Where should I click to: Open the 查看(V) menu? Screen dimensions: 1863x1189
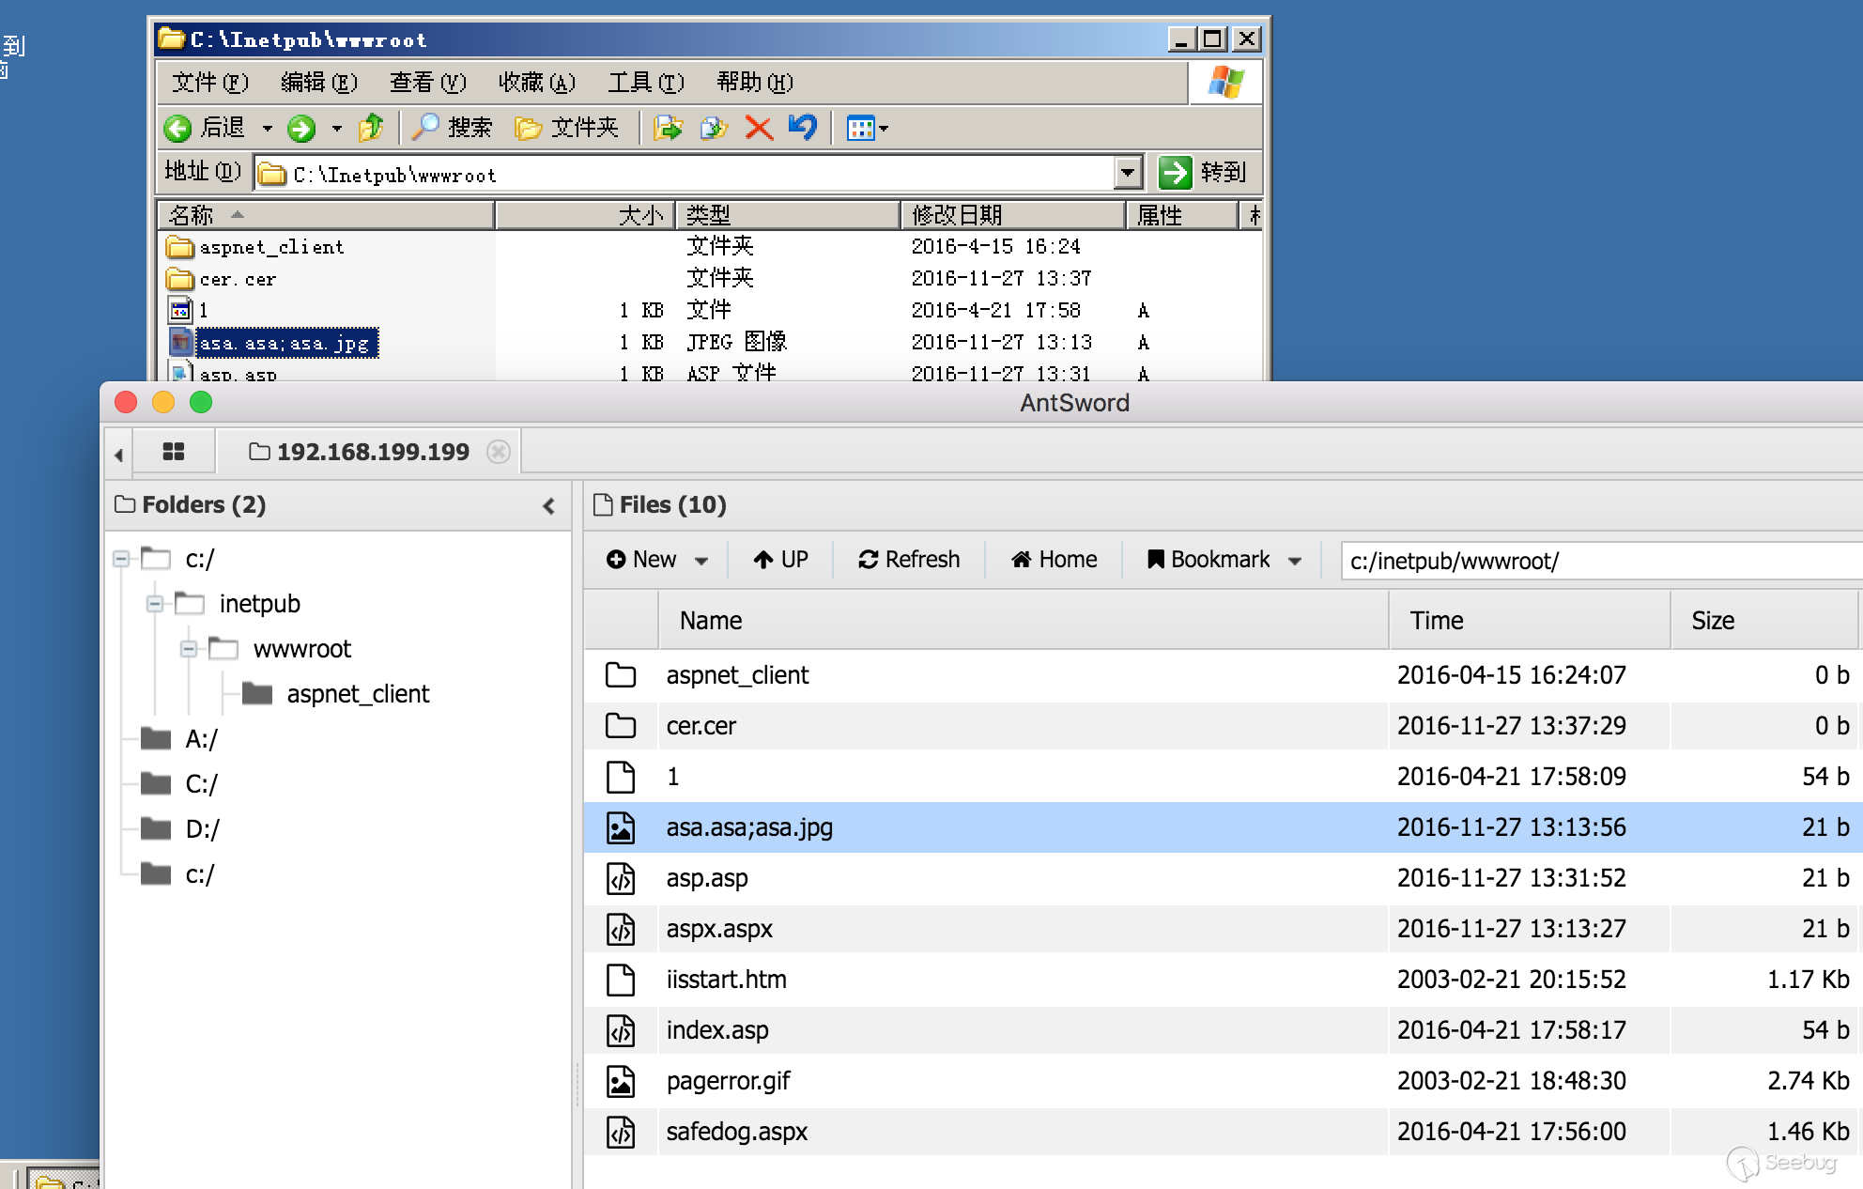(x=427, y=83)
